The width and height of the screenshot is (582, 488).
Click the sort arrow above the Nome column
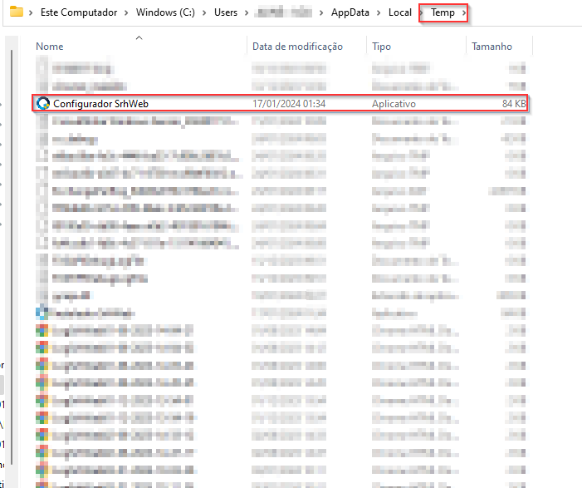pos(139,37)
